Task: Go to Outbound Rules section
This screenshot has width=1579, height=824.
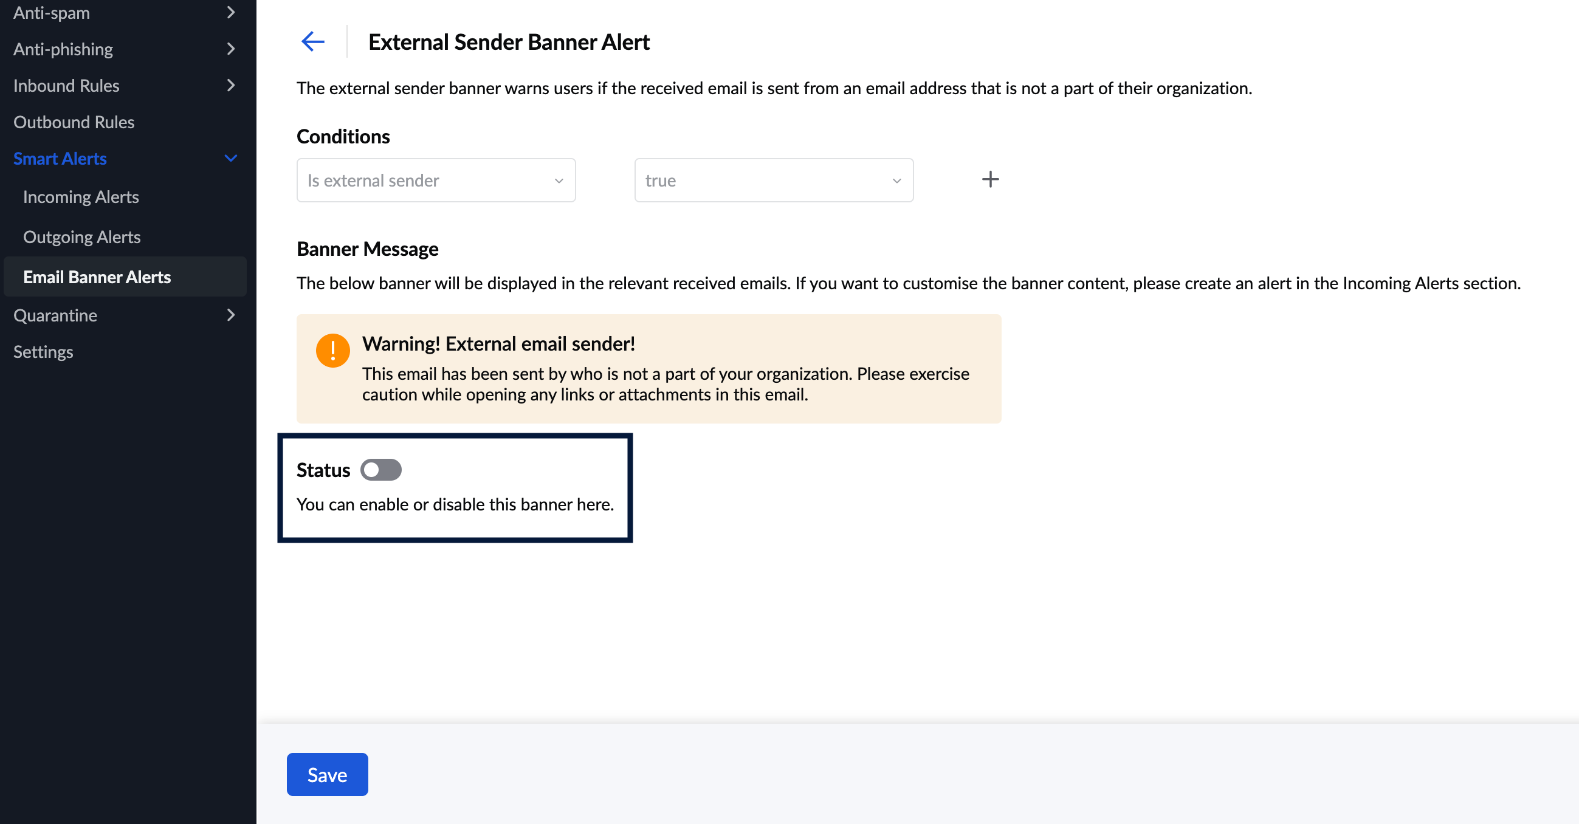Action: coord(74,122)
